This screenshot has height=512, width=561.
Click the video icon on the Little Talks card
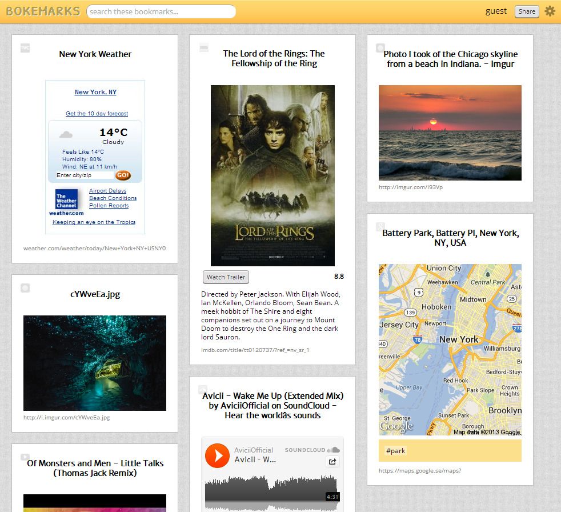[25, 457]
